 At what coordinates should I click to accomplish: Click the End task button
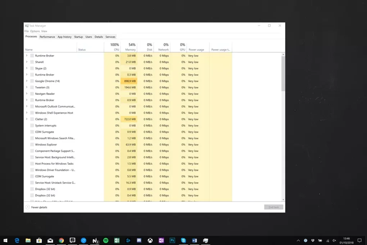click(273, 207)
